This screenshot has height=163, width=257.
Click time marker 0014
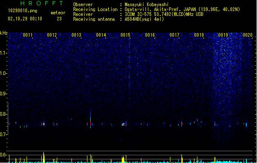coord(101,35)
